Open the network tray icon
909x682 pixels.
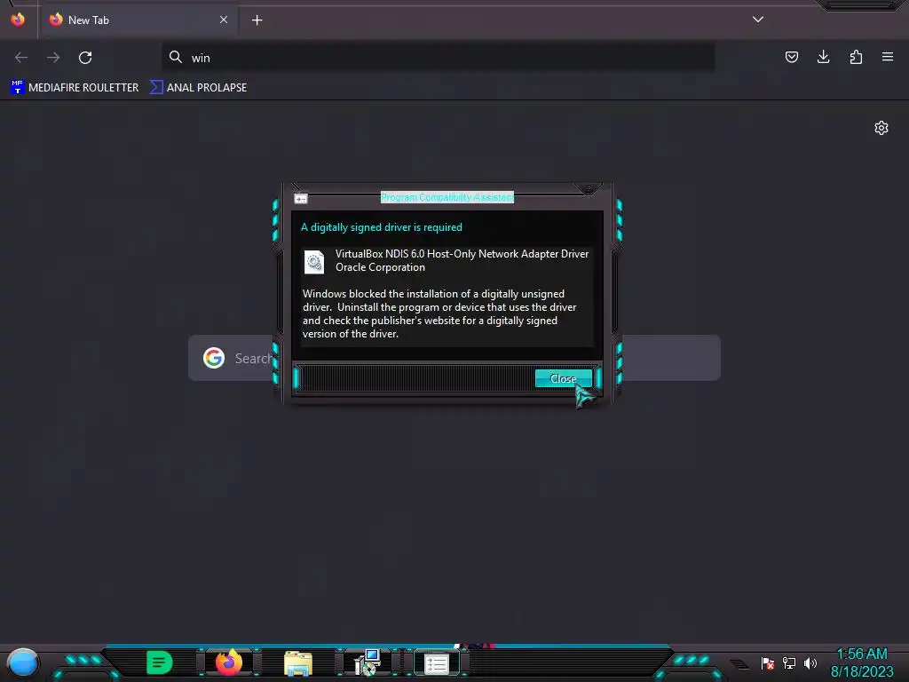789,662
